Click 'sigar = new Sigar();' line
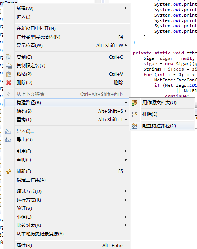The width and height of the screenshot is (197, 249). pyautogui.click(x=170, y=64)
